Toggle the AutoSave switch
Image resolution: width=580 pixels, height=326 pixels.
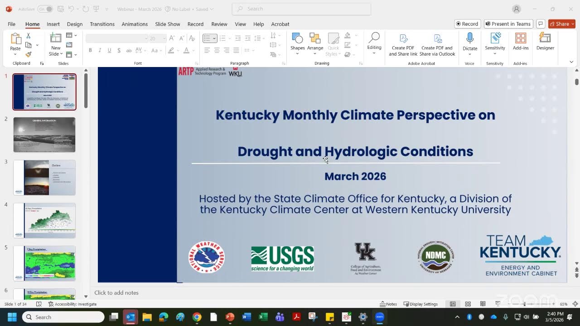click(x=45, y=9)
